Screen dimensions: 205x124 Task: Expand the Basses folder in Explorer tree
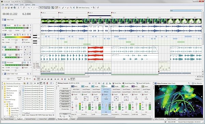pyautogui.click(x=5, y=104)
